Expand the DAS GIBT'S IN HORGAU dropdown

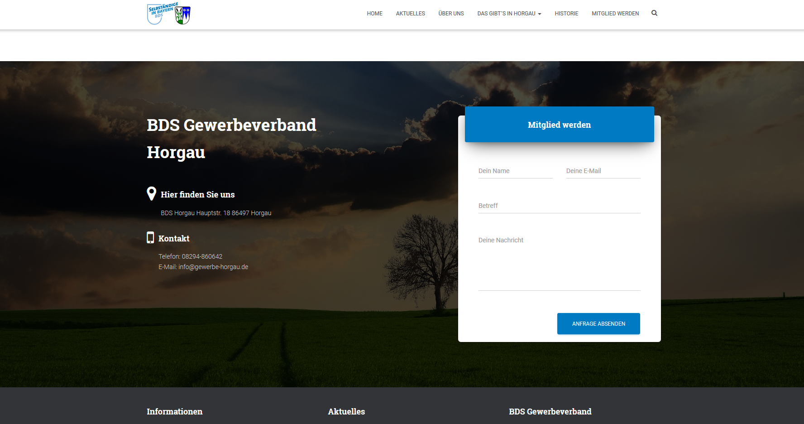coord(509,14)
